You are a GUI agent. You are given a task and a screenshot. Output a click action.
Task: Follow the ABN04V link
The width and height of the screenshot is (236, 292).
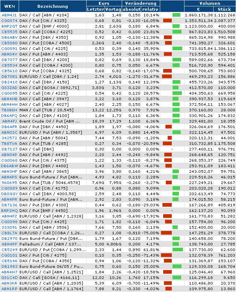coord(9,54)
